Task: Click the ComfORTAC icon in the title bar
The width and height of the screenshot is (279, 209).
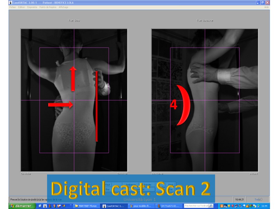Action: click(11, 3)
